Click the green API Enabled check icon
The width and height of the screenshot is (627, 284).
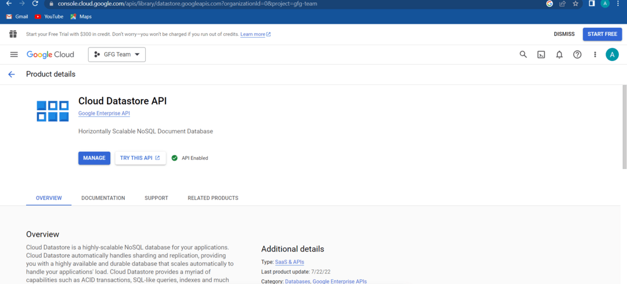174,158
